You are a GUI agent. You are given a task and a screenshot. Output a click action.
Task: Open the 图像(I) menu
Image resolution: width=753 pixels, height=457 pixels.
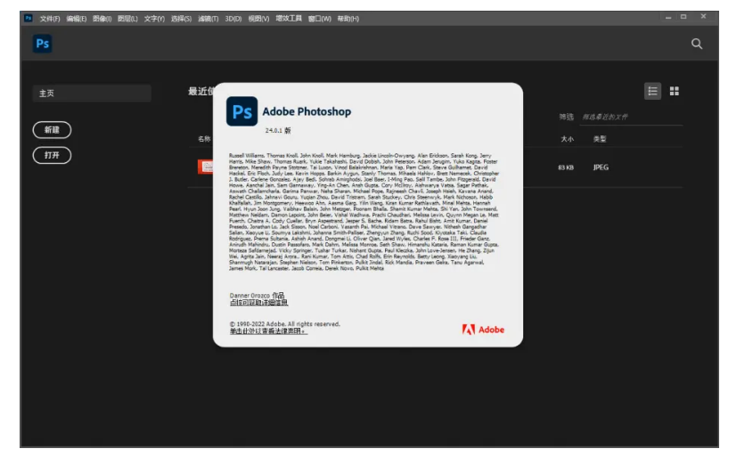(102, 19)
